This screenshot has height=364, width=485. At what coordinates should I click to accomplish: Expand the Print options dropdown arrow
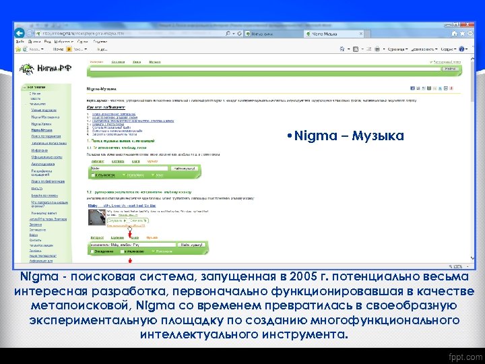click(384, 49)
